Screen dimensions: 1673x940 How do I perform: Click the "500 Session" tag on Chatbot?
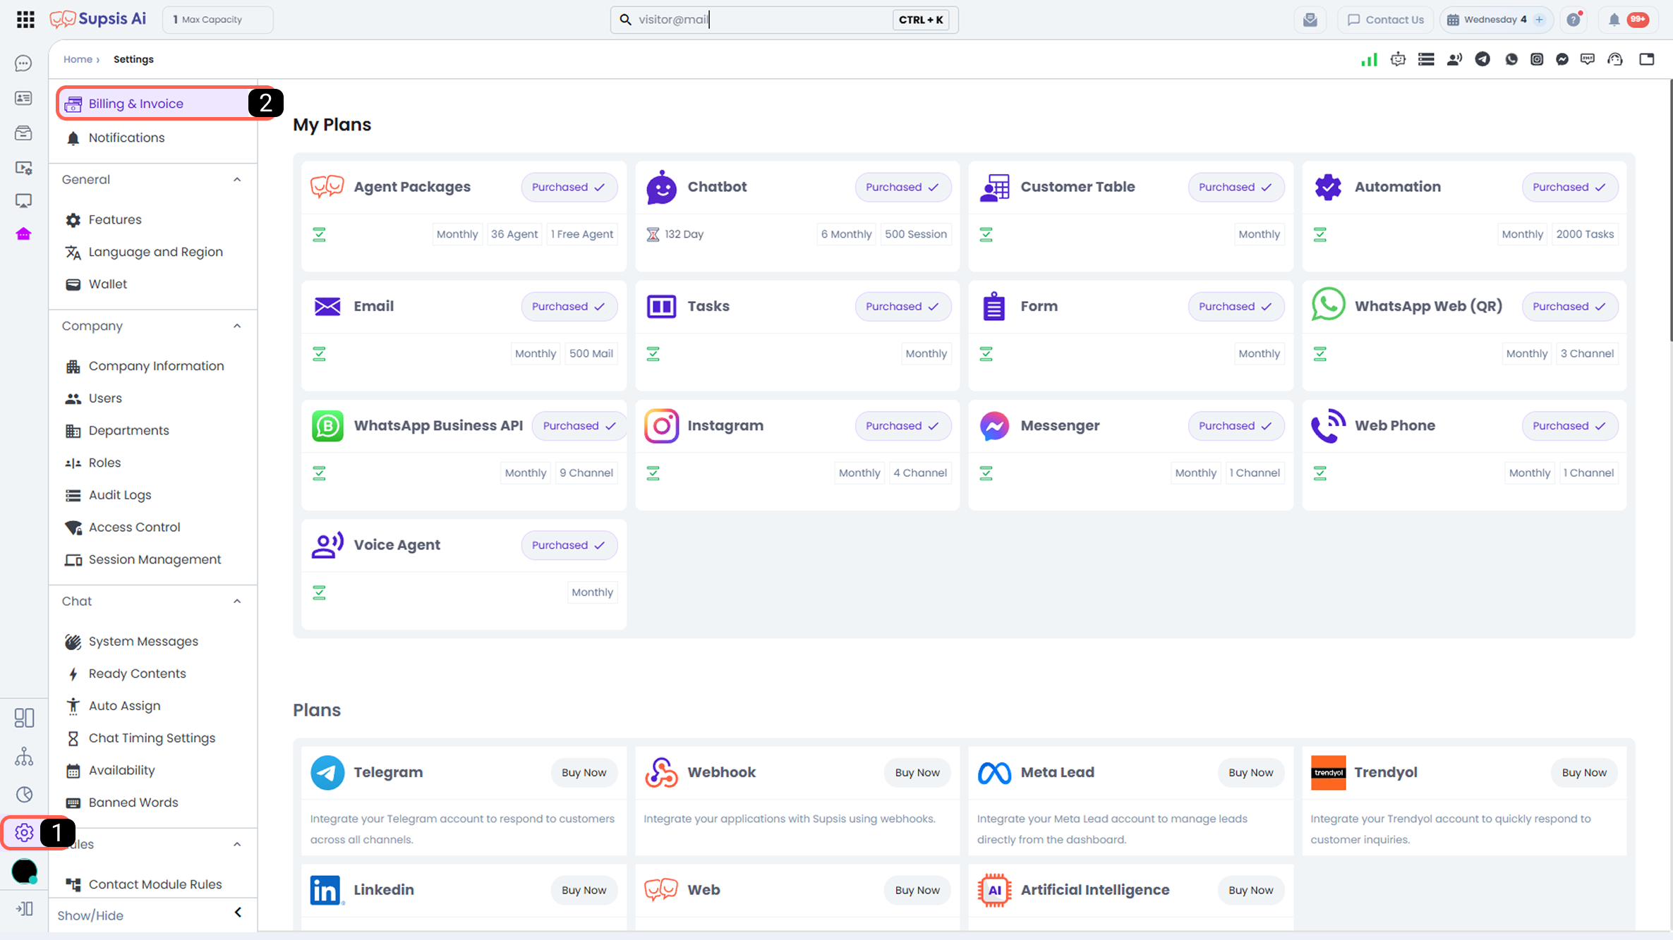(x=916, y=235)
